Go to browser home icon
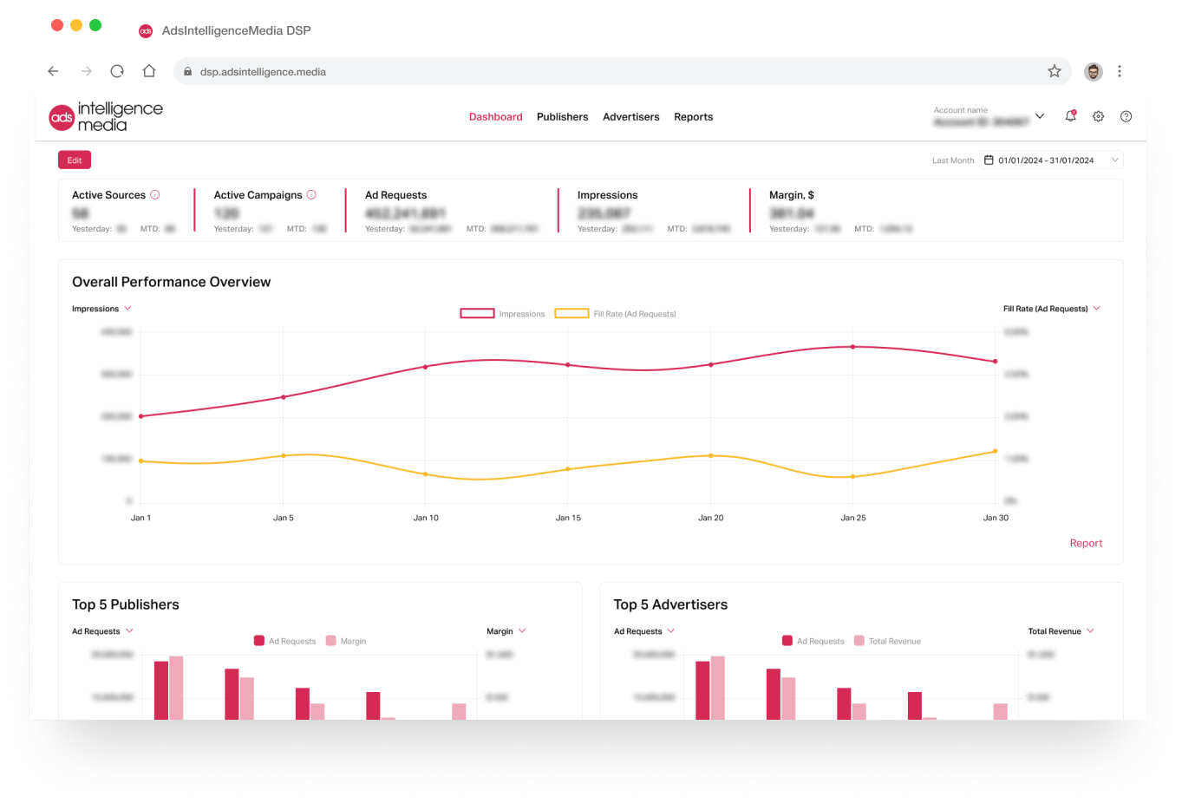Screen dimensions: 1182x803 point(149,71)
